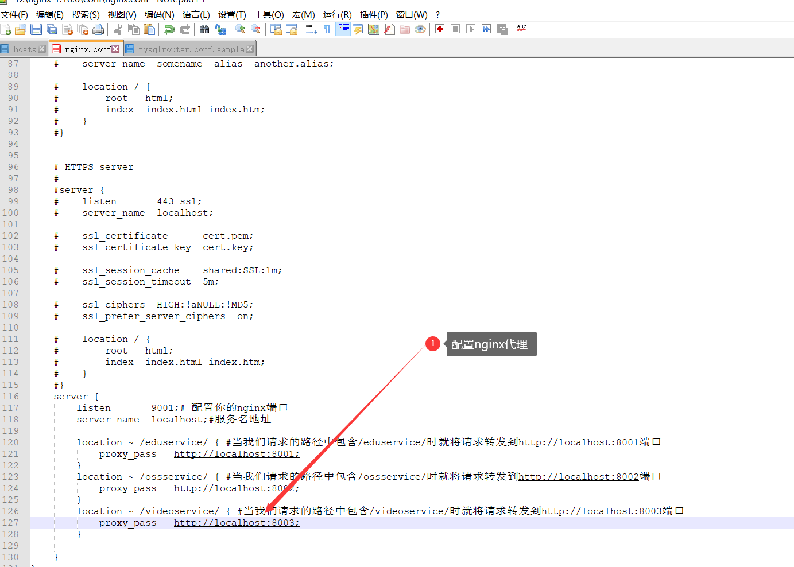The image size is (794, 567).
Task: Toggle word wrap toolbar button
Action: click(x=312, y=29)
